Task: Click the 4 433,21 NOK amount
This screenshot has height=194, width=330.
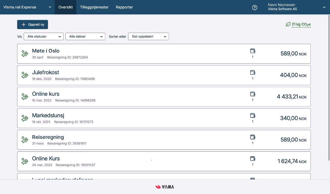Action: coord(292,97)
